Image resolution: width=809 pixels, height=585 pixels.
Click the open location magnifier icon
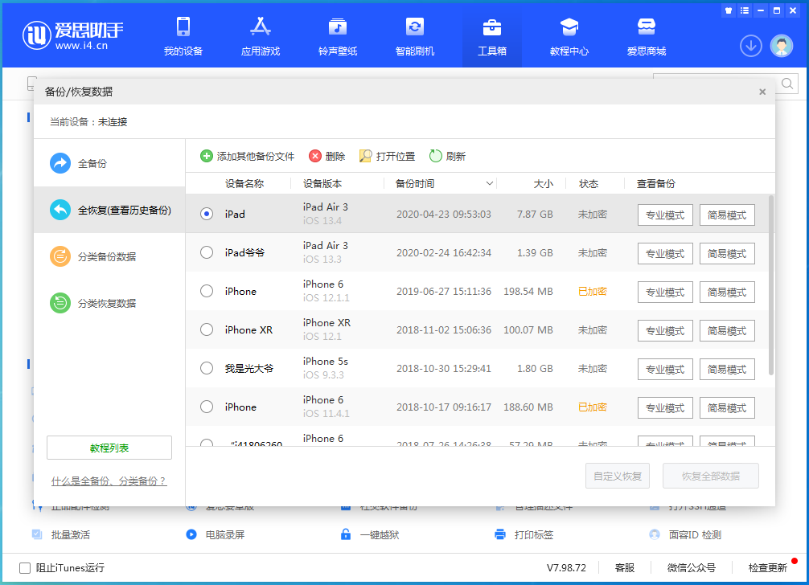[x=366, y=156]
